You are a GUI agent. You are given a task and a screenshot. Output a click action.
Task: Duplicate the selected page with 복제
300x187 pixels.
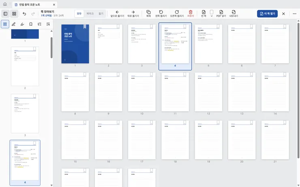coord(148,14)
